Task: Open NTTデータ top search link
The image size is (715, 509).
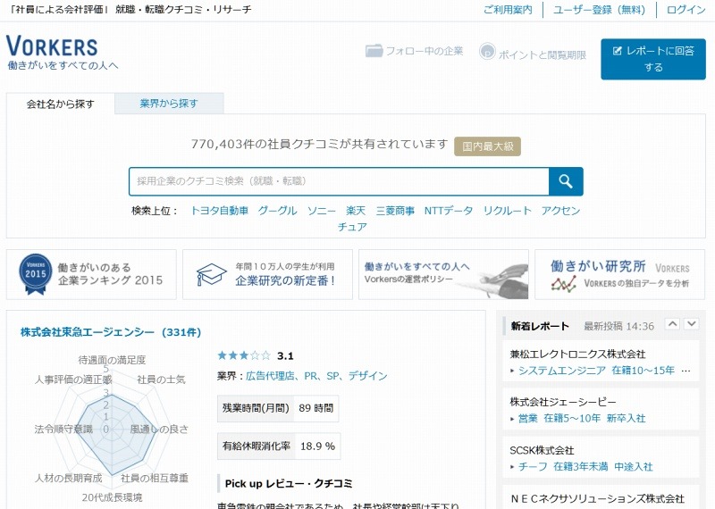Action: pos(449,211)
